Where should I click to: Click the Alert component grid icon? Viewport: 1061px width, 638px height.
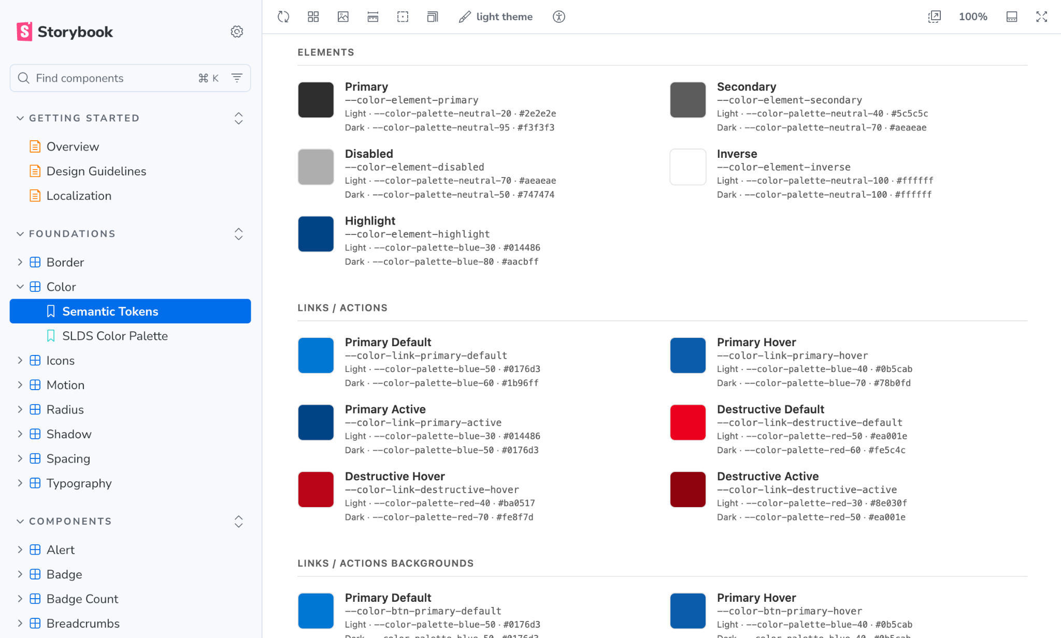35,550
